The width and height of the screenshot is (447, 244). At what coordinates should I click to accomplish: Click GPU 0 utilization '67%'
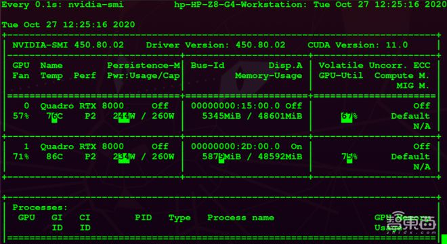[349, 116]
